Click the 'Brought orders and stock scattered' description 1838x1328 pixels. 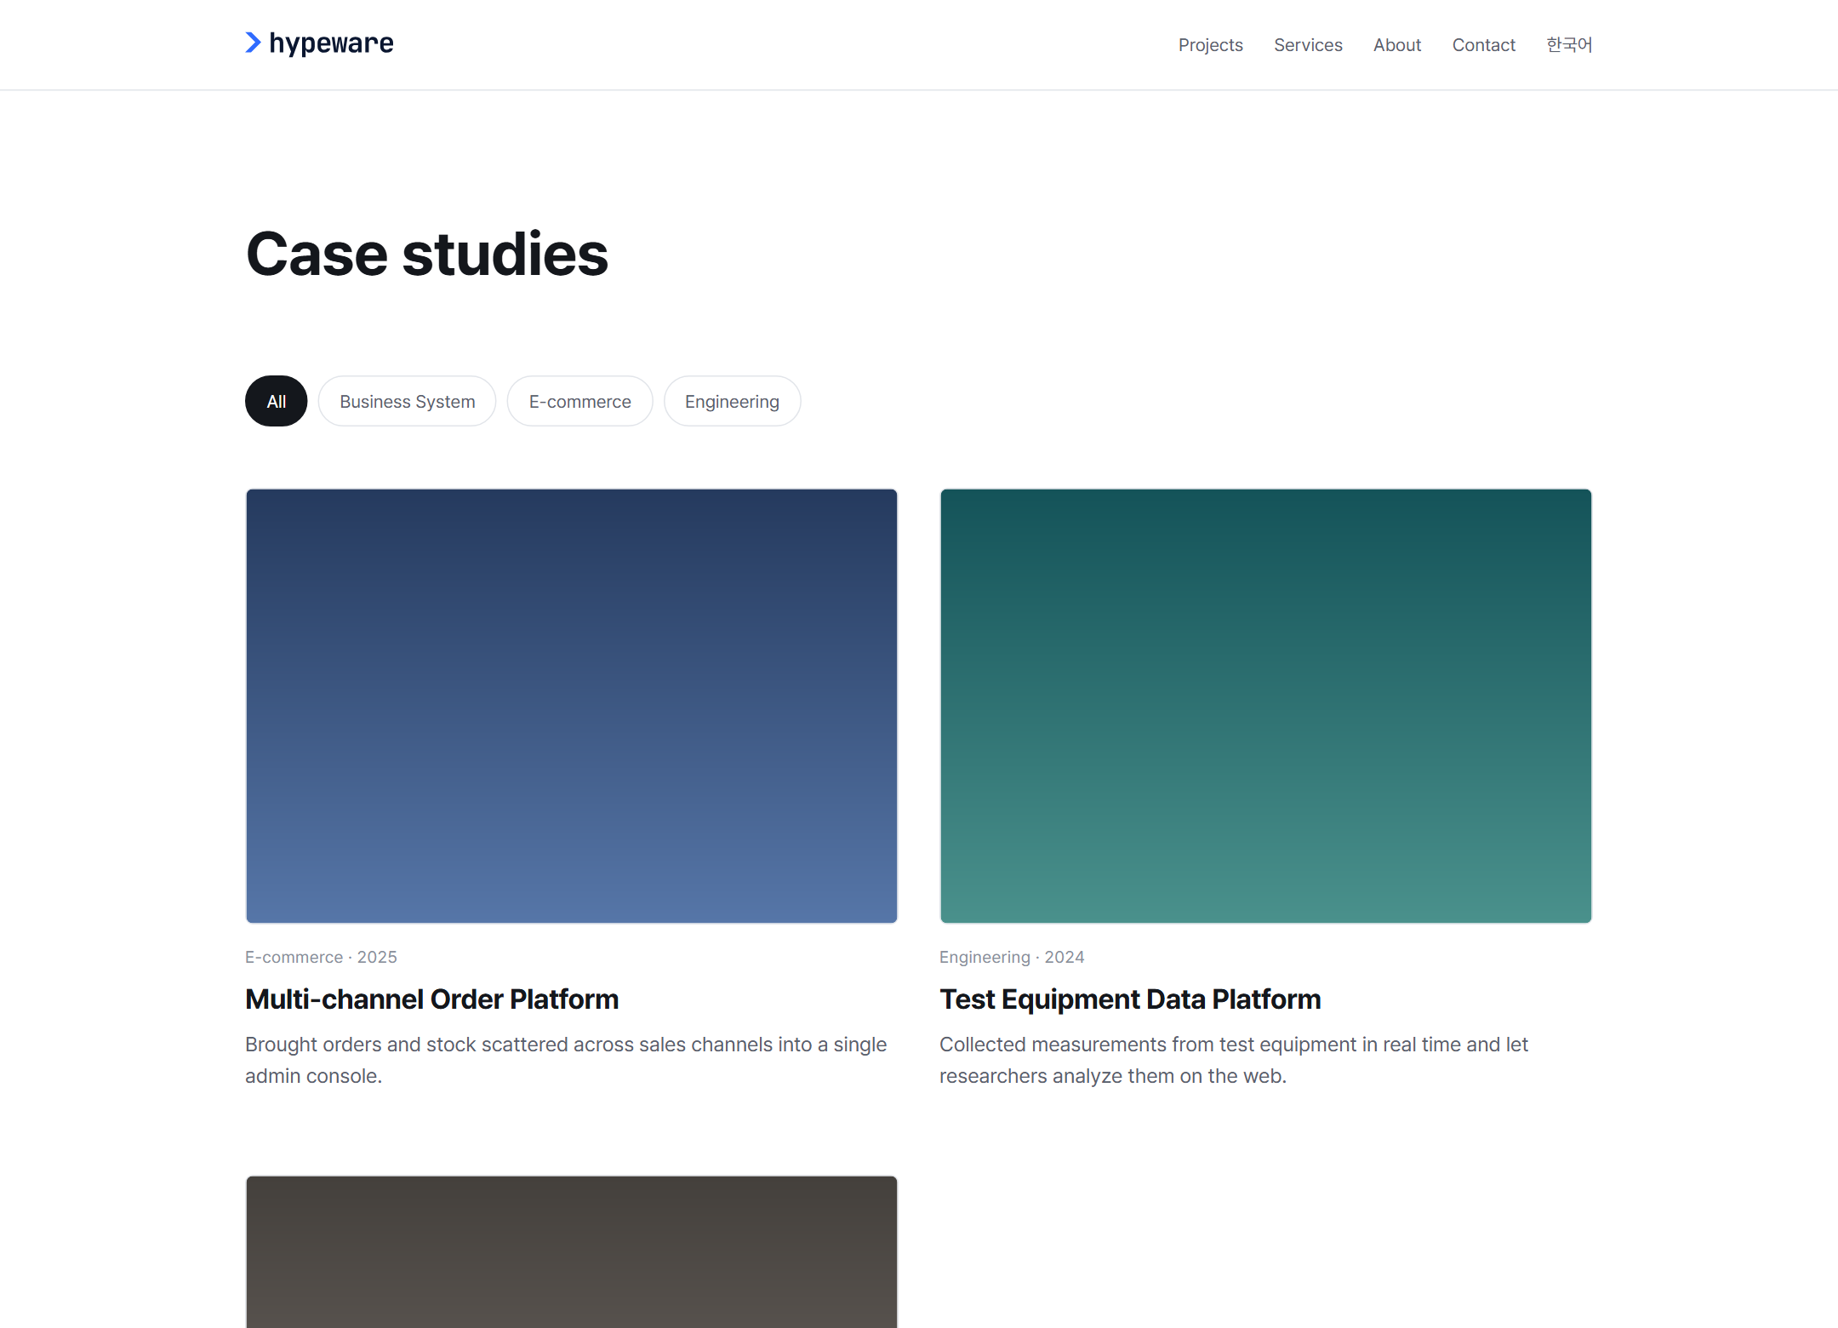(566, 1060)
